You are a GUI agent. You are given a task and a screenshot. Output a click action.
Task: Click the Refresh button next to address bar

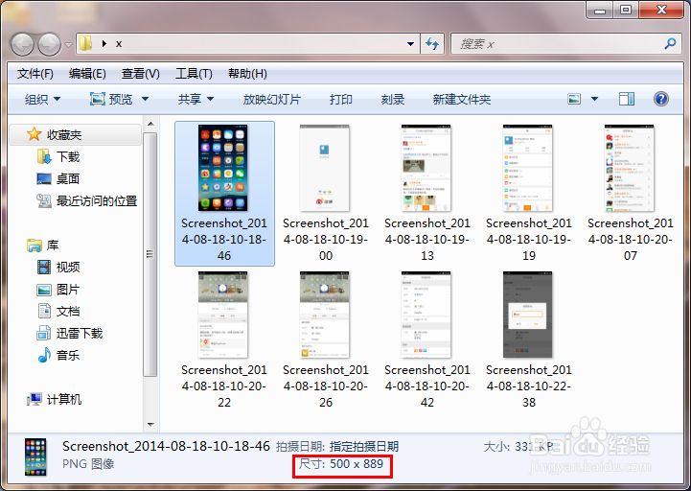pos(432,44)
